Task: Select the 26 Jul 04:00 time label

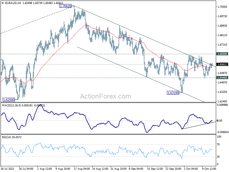Action: coord(26,169)
